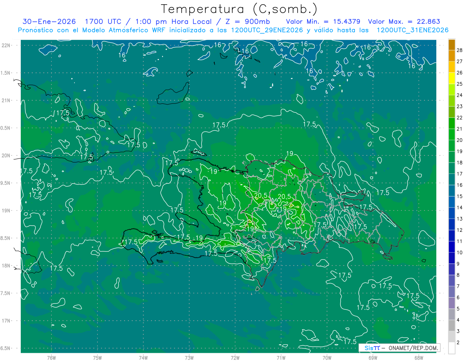Click the '69W' longitude axis label

(x=373, y=358)
